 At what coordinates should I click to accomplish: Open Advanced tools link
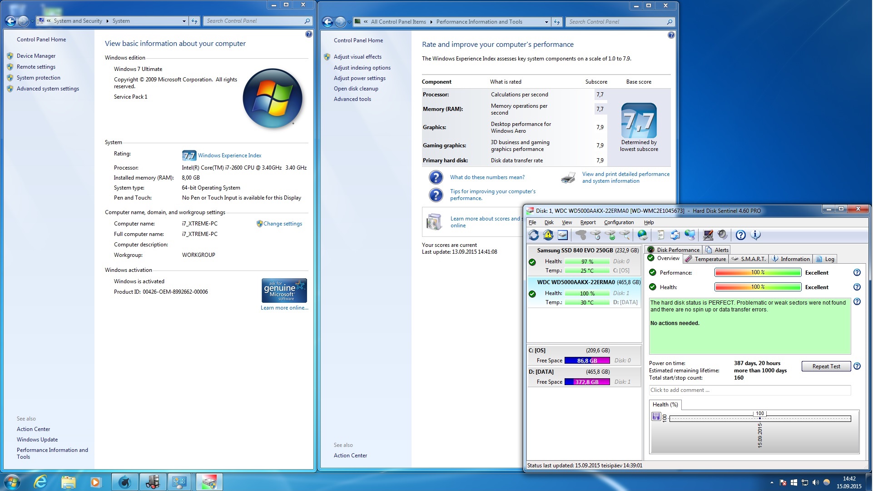pyautogui.click(x=352, y=99)
